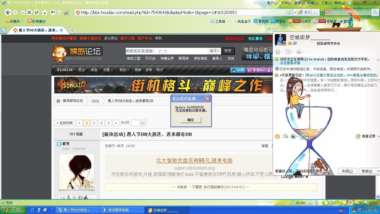The width and height of the screenshot is (380, 214).
Task: Open QQ emoji smiley picker
Action: [277, 136]
